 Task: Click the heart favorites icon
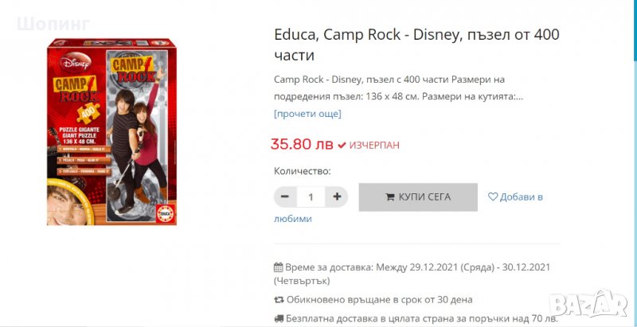(x=493, y=197)
